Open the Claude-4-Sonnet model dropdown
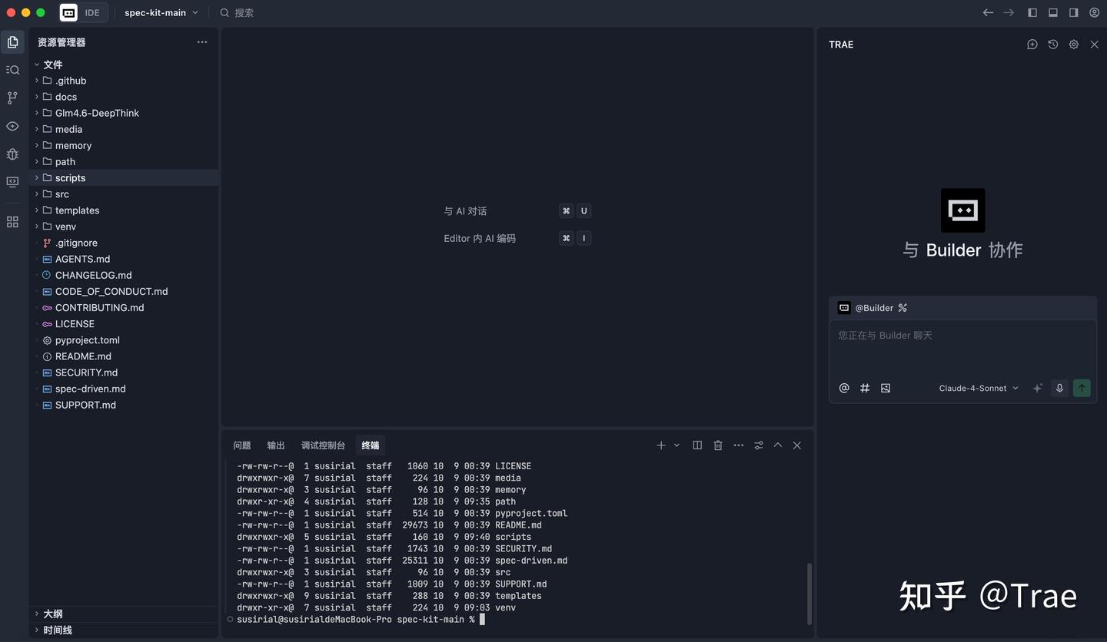Viewport: 1107px width, 642px height. [977, 388]
